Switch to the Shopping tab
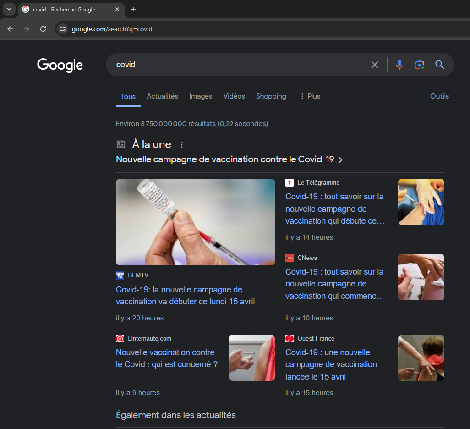Viewport: 470px width, 429px height. 271,96
